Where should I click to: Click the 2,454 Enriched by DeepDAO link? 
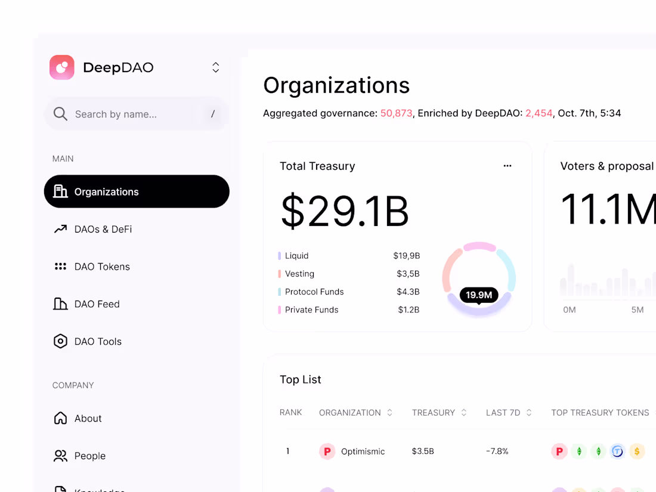pos(539,113)
